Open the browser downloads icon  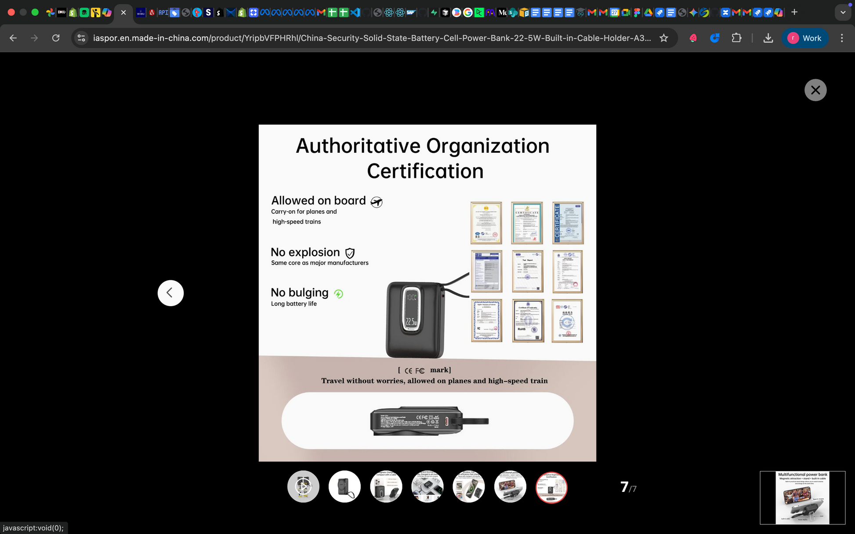(x=768, y=38)
